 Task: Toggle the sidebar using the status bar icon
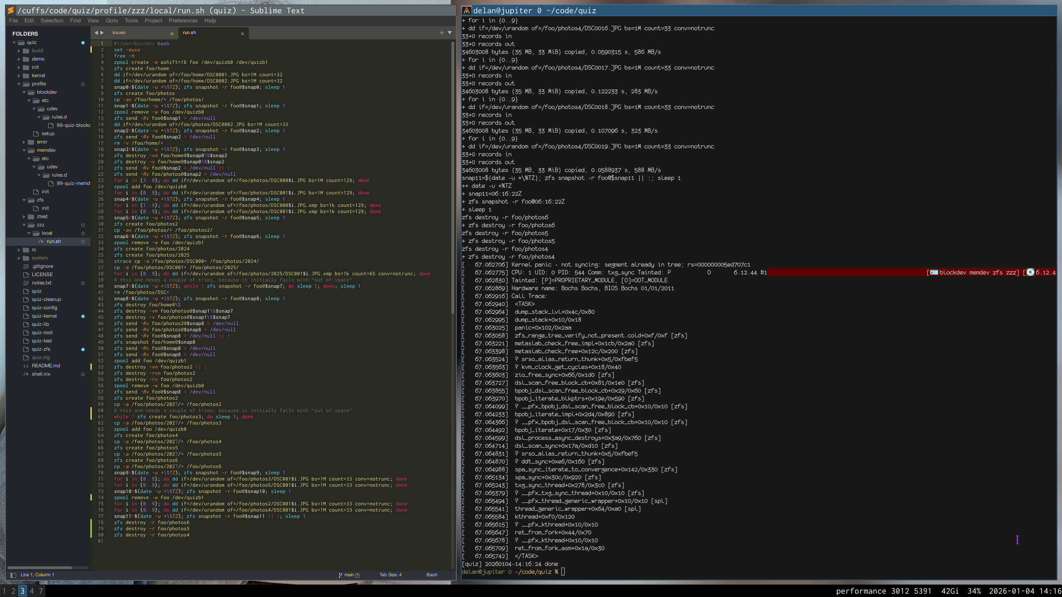click(x=13, y=575)
